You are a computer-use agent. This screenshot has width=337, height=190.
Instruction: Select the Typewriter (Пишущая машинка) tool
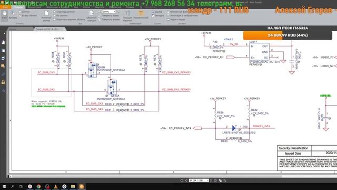(127, 16)
